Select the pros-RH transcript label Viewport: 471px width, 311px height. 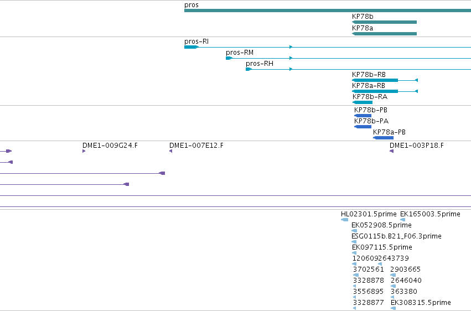[x=260, y=64]
